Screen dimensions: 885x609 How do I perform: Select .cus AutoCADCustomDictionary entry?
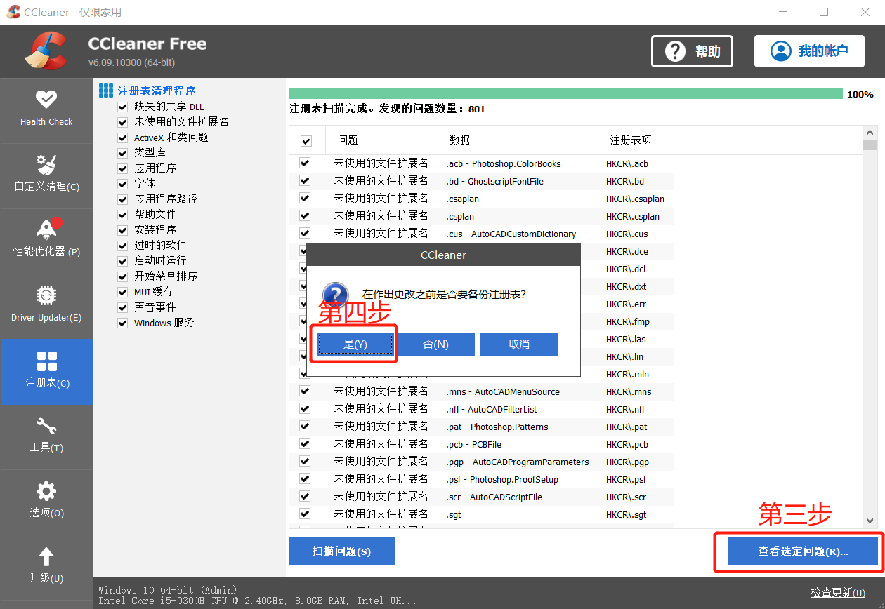pos(511,234)
